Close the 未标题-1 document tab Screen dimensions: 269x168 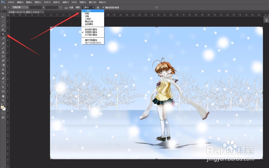[43, 12]
